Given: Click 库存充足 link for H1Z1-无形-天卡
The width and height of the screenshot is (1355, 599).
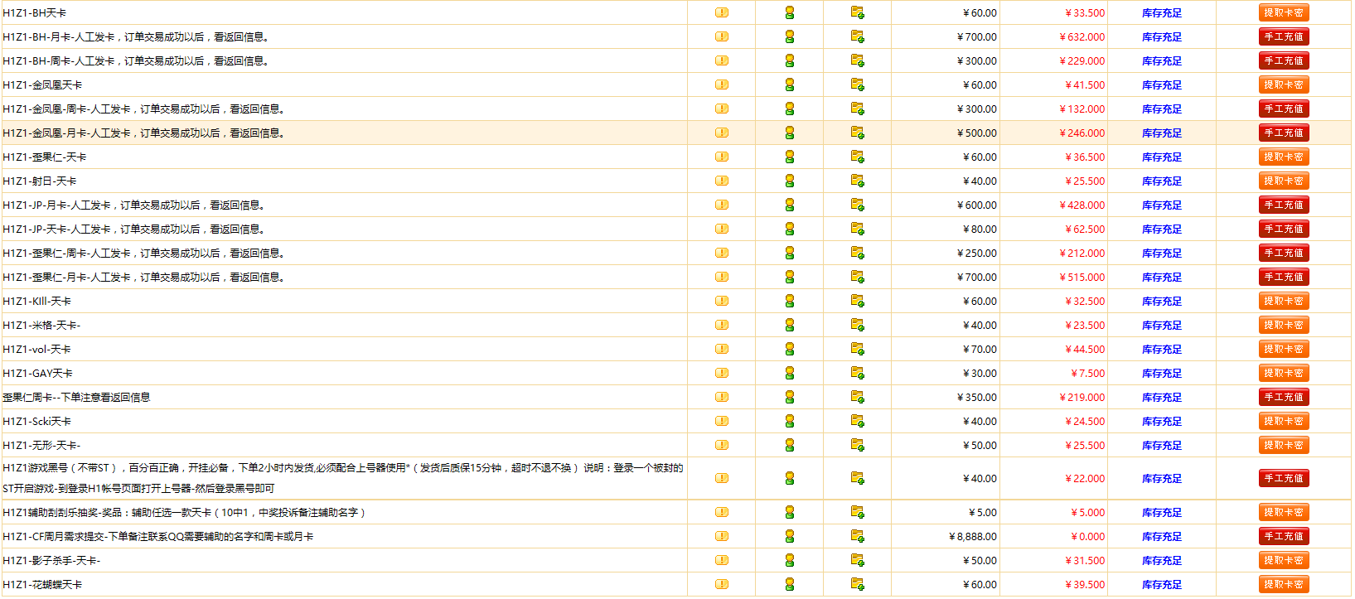Looking at the screenshot, I should [1162, 445].
